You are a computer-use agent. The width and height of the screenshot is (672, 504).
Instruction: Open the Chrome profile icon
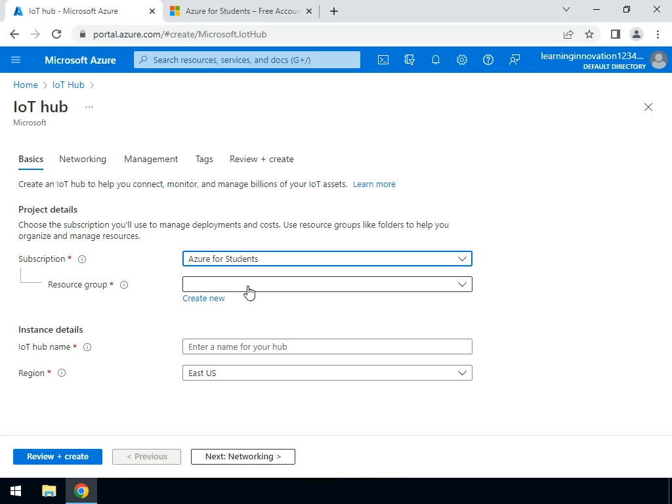tap(637, 34)
